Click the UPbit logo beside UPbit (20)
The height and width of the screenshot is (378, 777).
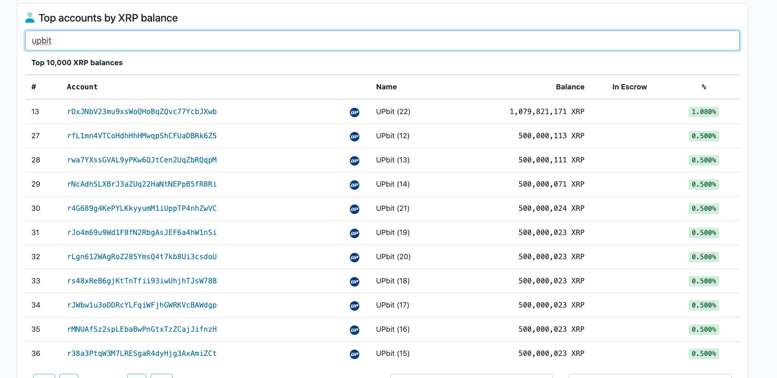(x=355, y=257)
